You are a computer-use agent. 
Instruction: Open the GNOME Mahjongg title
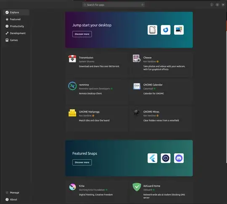[89, 112]
